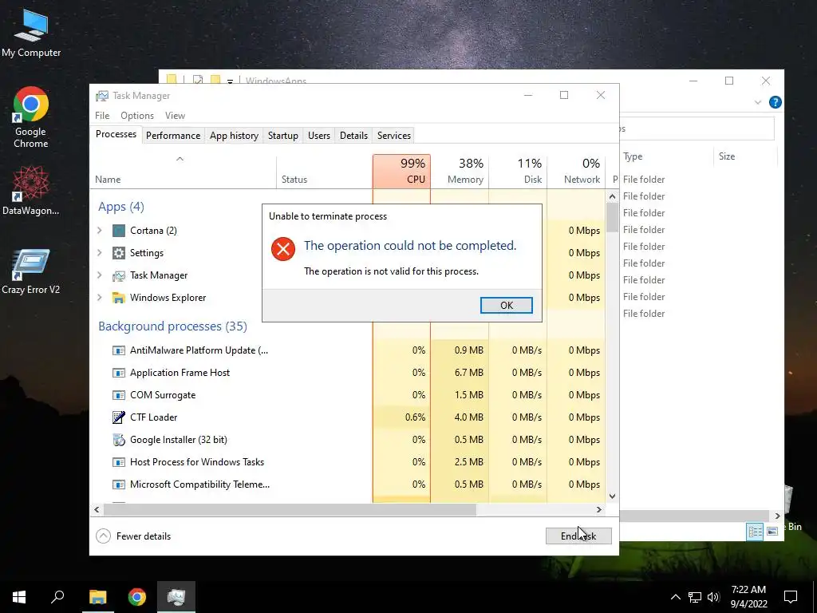817x613 pixels.
Task: Click the Application Frame Host icon
Action: coord(119,373)
